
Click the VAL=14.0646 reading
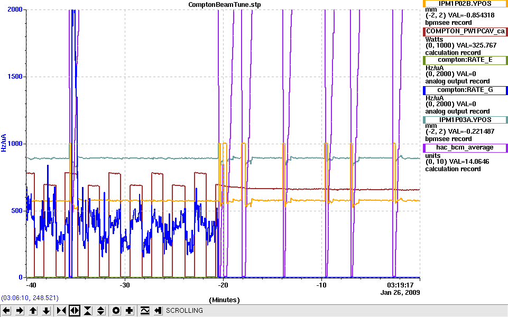470,162
